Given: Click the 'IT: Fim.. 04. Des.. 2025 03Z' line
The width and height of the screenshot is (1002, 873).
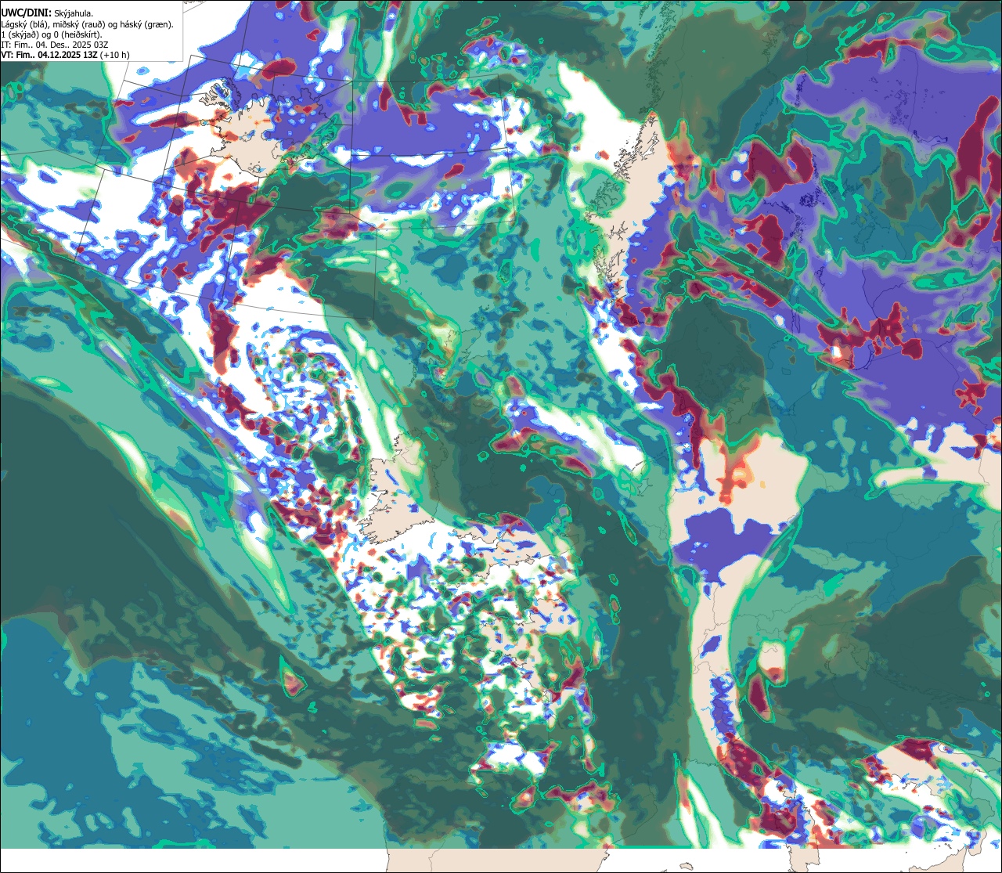Looking at the screenshot, I should [55, 45].
